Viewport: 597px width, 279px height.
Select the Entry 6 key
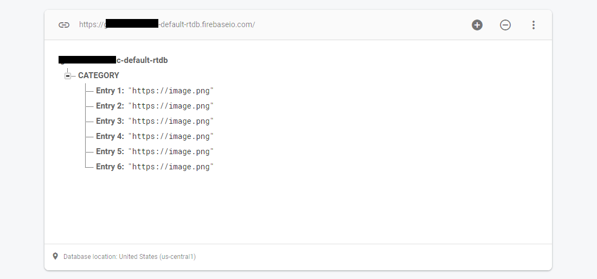click(x=110, y=167)
